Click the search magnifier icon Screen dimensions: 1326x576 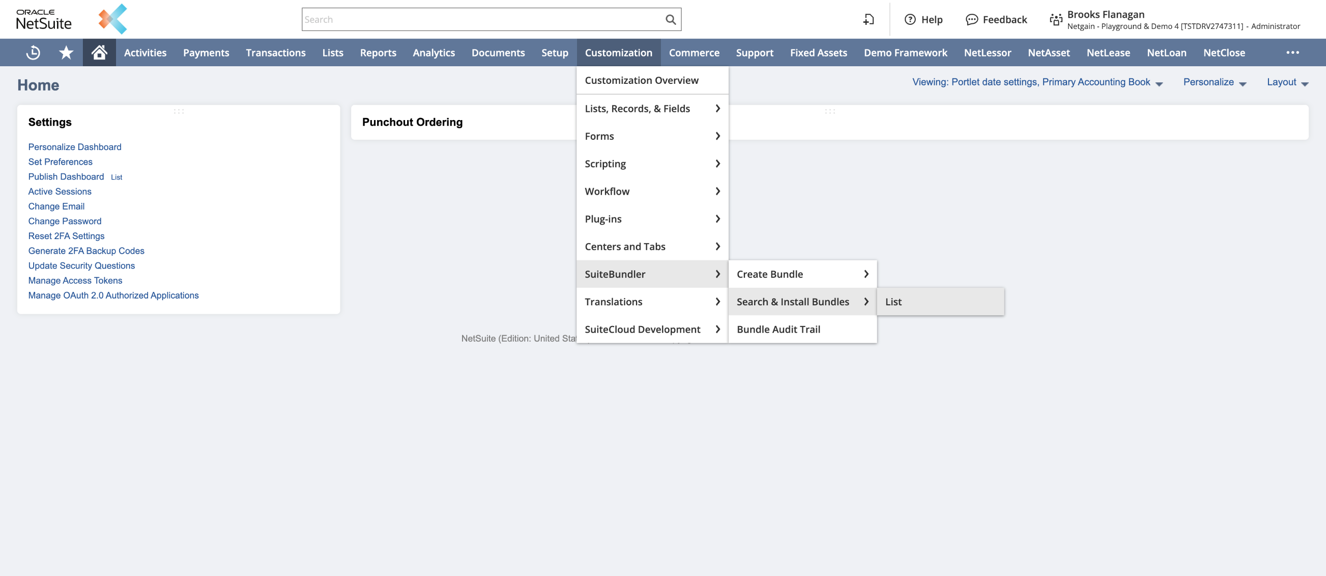670,20
